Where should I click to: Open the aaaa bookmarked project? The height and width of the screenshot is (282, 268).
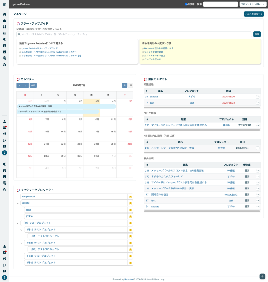coord(28,210)
